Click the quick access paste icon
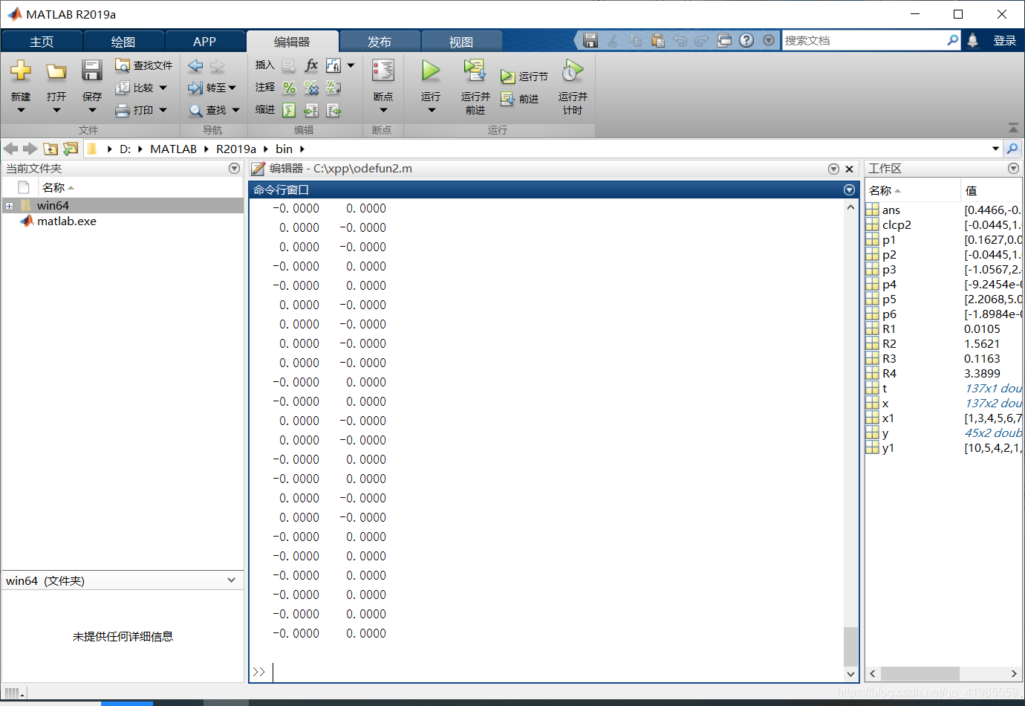The height and width of the screenshot is (706, 1025). [658, 40]
